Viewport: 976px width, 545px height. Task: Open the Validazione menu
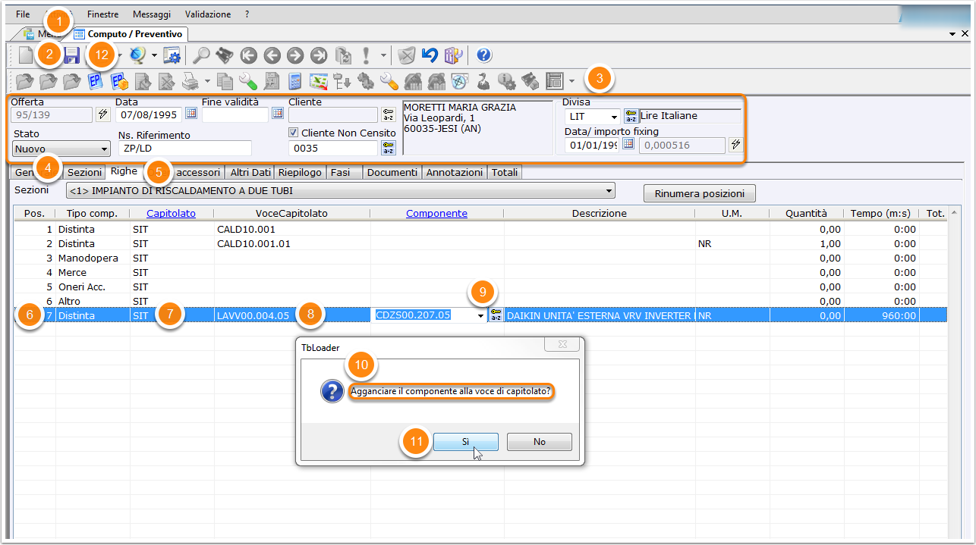(208, 14)
